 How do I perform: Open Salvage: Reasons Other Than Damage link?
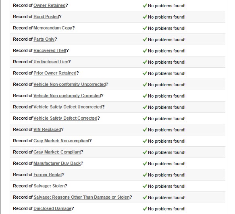pos(82,197)
